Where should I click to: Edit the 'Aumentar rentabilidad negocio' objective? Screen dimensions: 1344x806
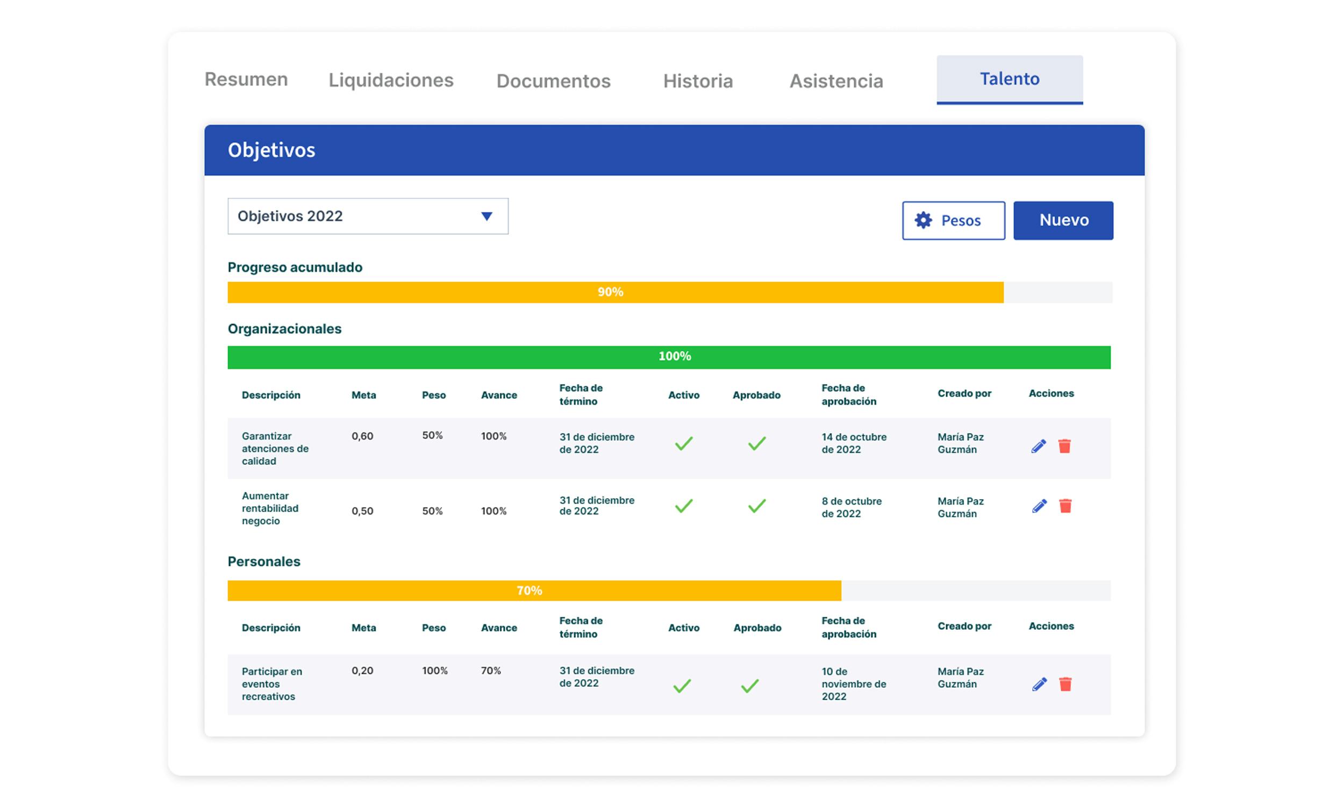click(1039, 505)
